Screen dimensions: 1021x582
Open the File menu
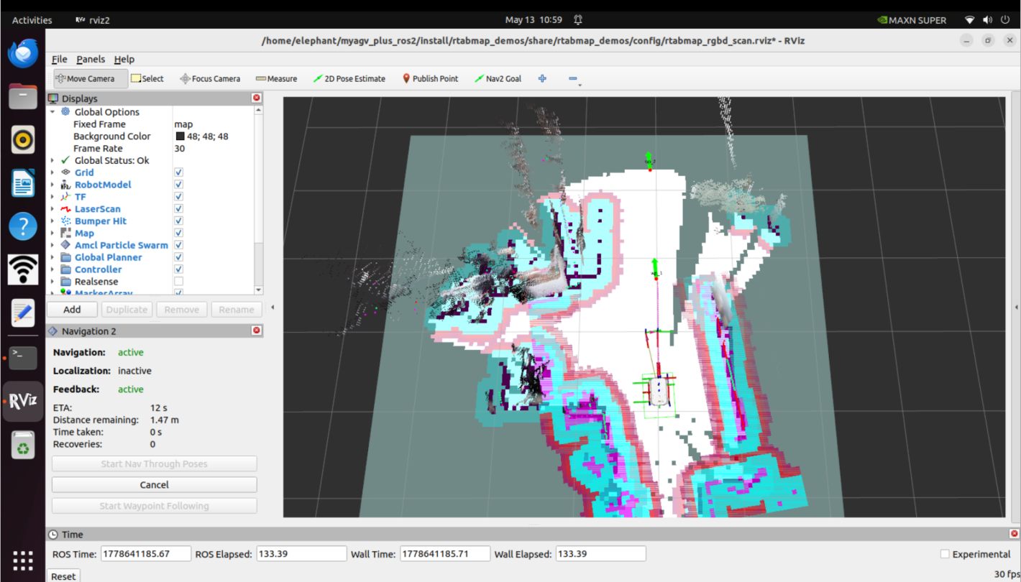[x=59, y=59]
